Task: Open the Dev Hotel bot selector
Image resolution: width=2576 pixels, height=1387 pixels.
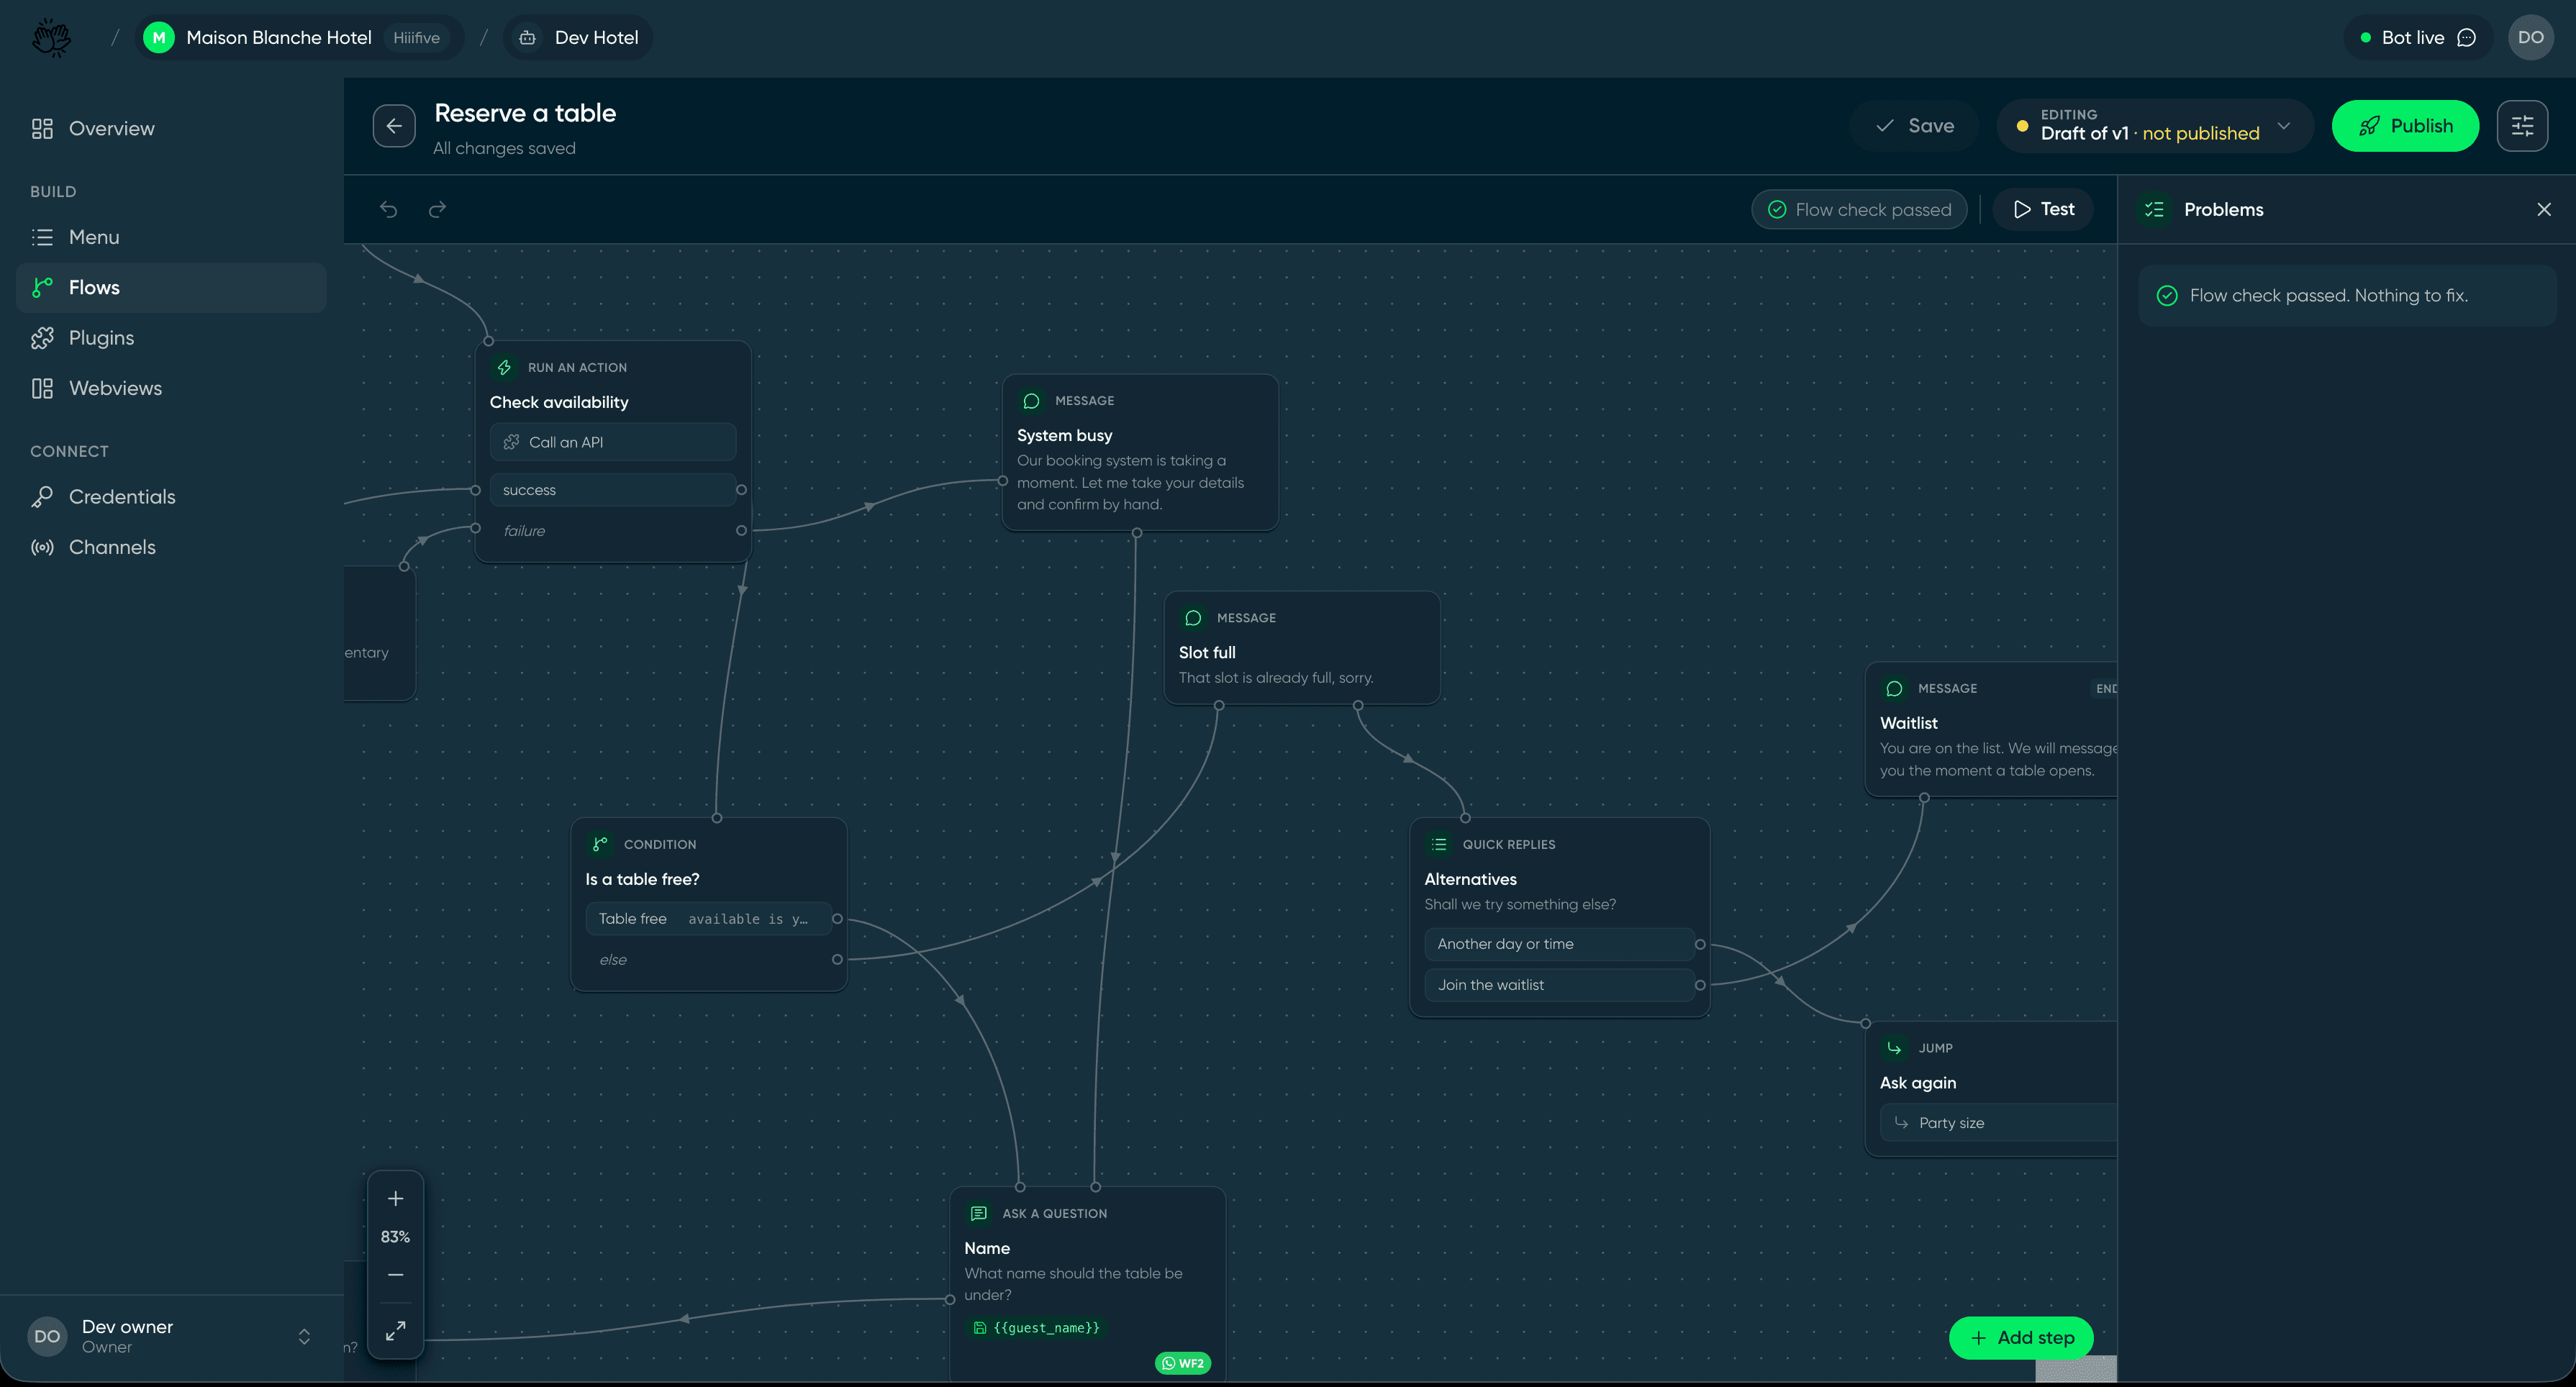Action: [x=578, y=38]
